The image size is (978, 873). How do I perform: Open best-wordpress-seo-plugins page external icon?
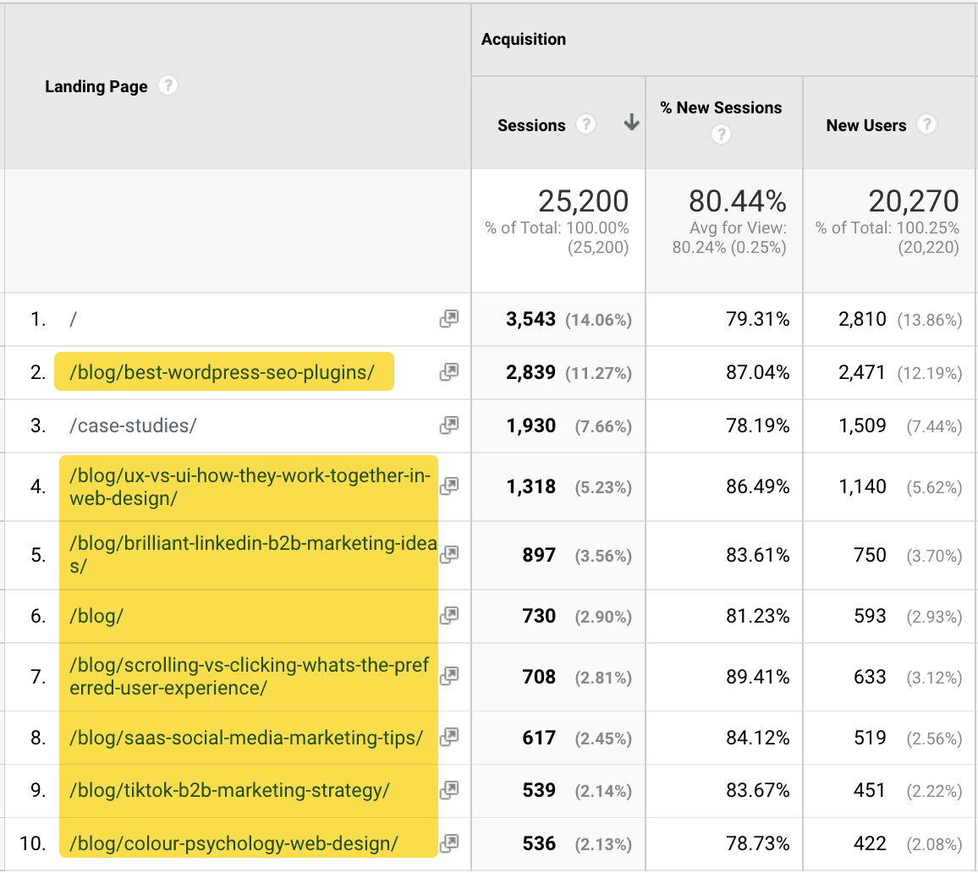tap(448, 372)
